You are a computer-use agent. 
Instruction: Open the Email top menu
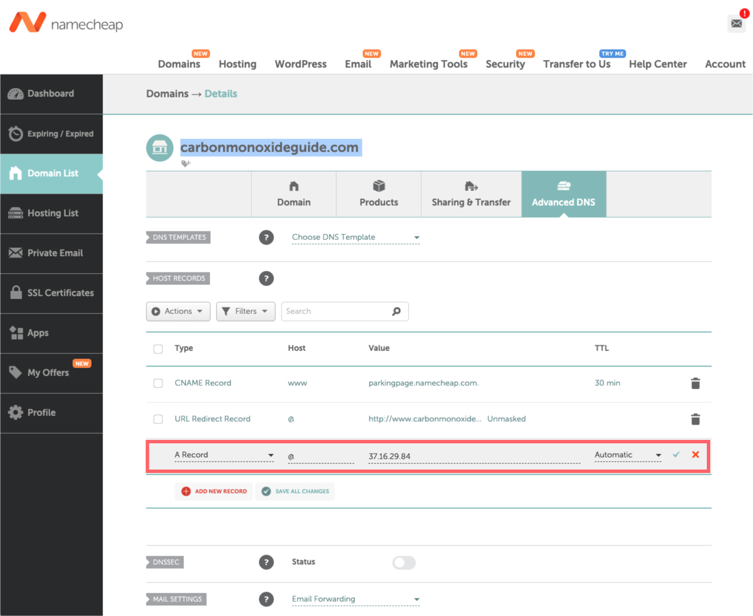358,64
